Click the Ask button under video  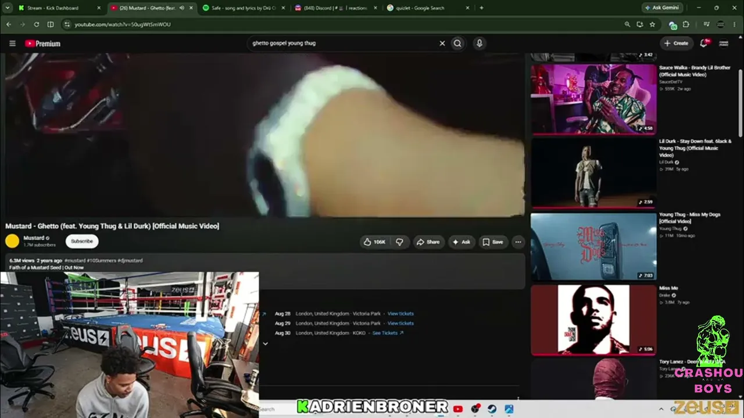click(462, 242)
